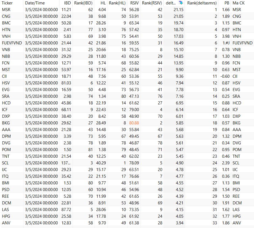
Task: Sort by the Rank(HL) column header
Action: (117, 3)
